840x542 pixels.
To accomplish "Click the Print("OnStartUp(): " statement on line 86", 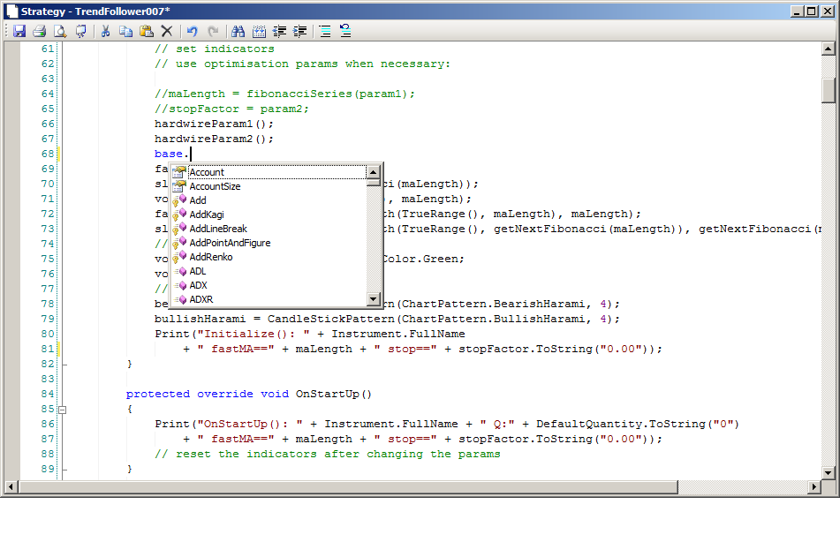I will coord(447,424).
